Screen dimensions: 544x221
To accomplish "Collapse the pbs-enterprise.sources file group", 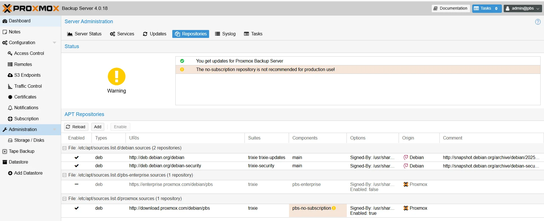I will tap(64, 175).
